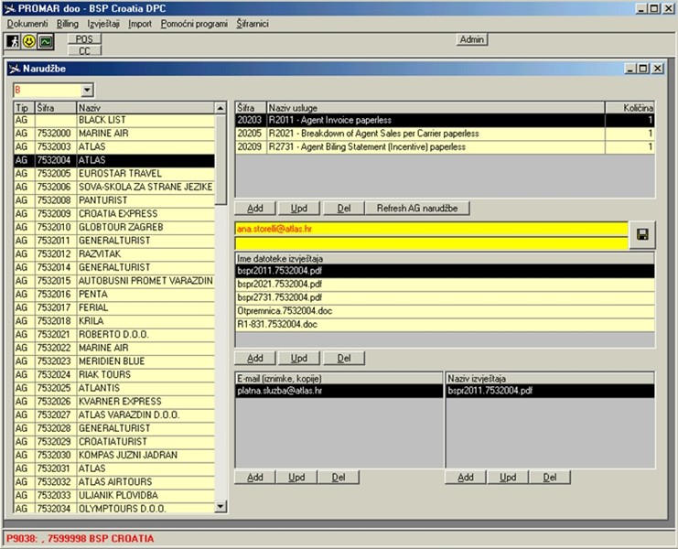Click the ana.storelli@atlas.hr email field

(431, 229)
